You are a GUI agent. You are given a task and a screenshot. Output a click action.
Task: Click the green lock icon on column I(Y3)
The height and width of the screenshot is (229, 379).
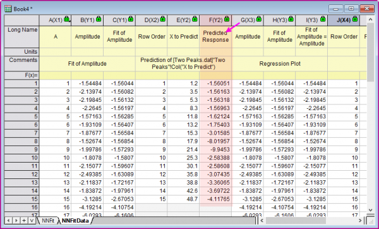[323, 19]
